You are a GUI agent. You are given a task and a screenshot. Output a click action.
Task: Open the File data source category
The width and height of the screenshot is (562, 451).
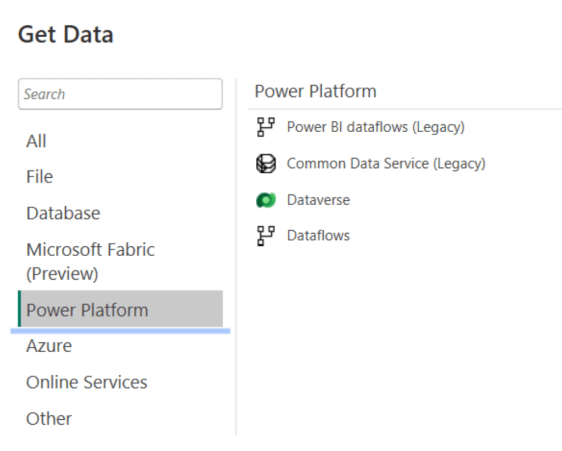[39, 177]
